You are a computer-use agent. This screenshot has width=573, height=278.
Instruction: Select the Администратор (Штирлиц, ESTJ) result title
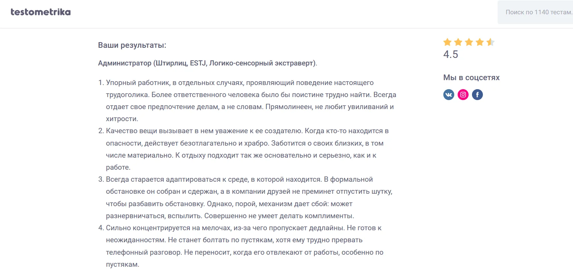[x=207, y=63]
